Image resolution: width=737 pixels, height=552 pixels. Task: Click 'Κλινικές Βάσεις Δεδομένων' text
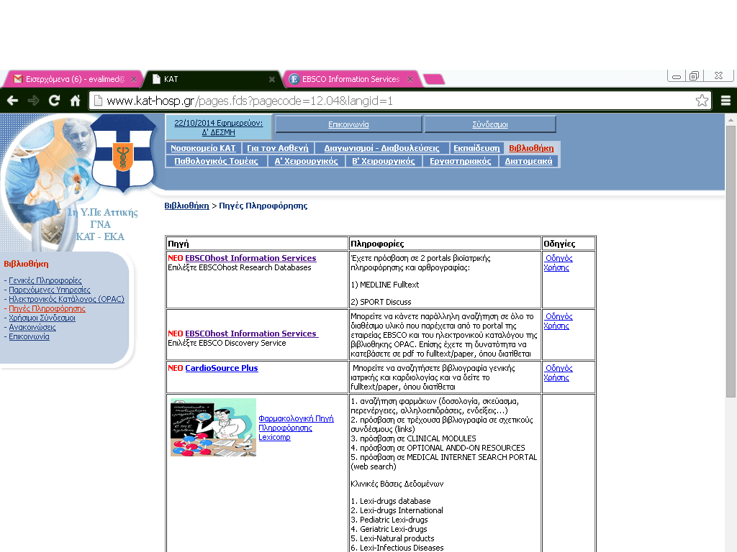[397, 484]
